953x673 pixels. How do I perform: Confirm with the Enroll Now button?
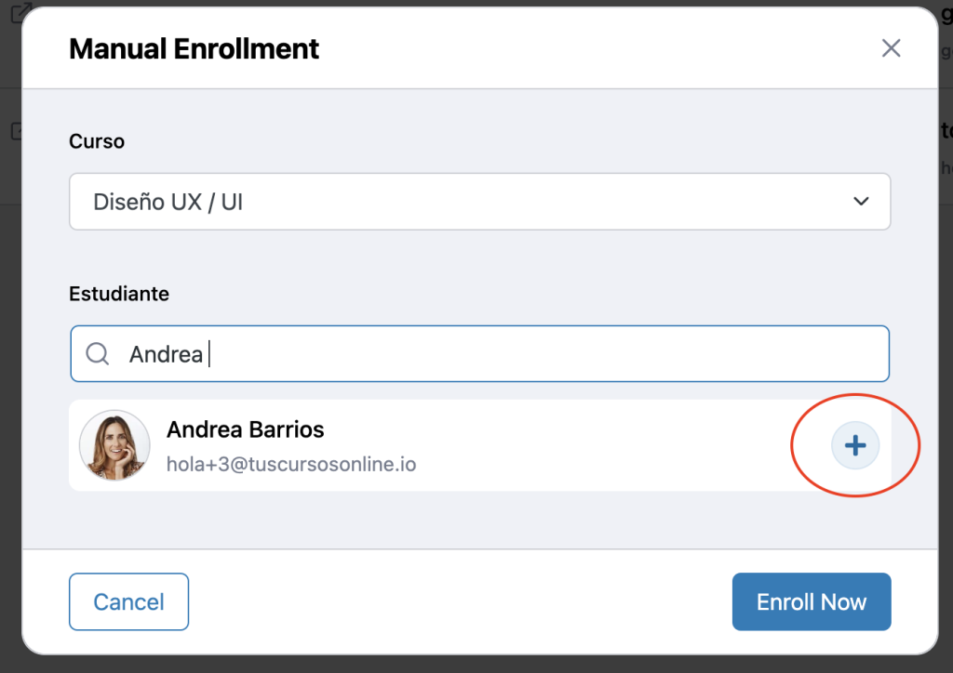point(811,601)
